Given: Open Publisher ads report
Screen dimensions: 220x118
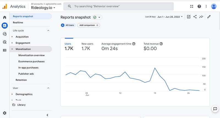Looking at the screenshot, I should point(26,74).
